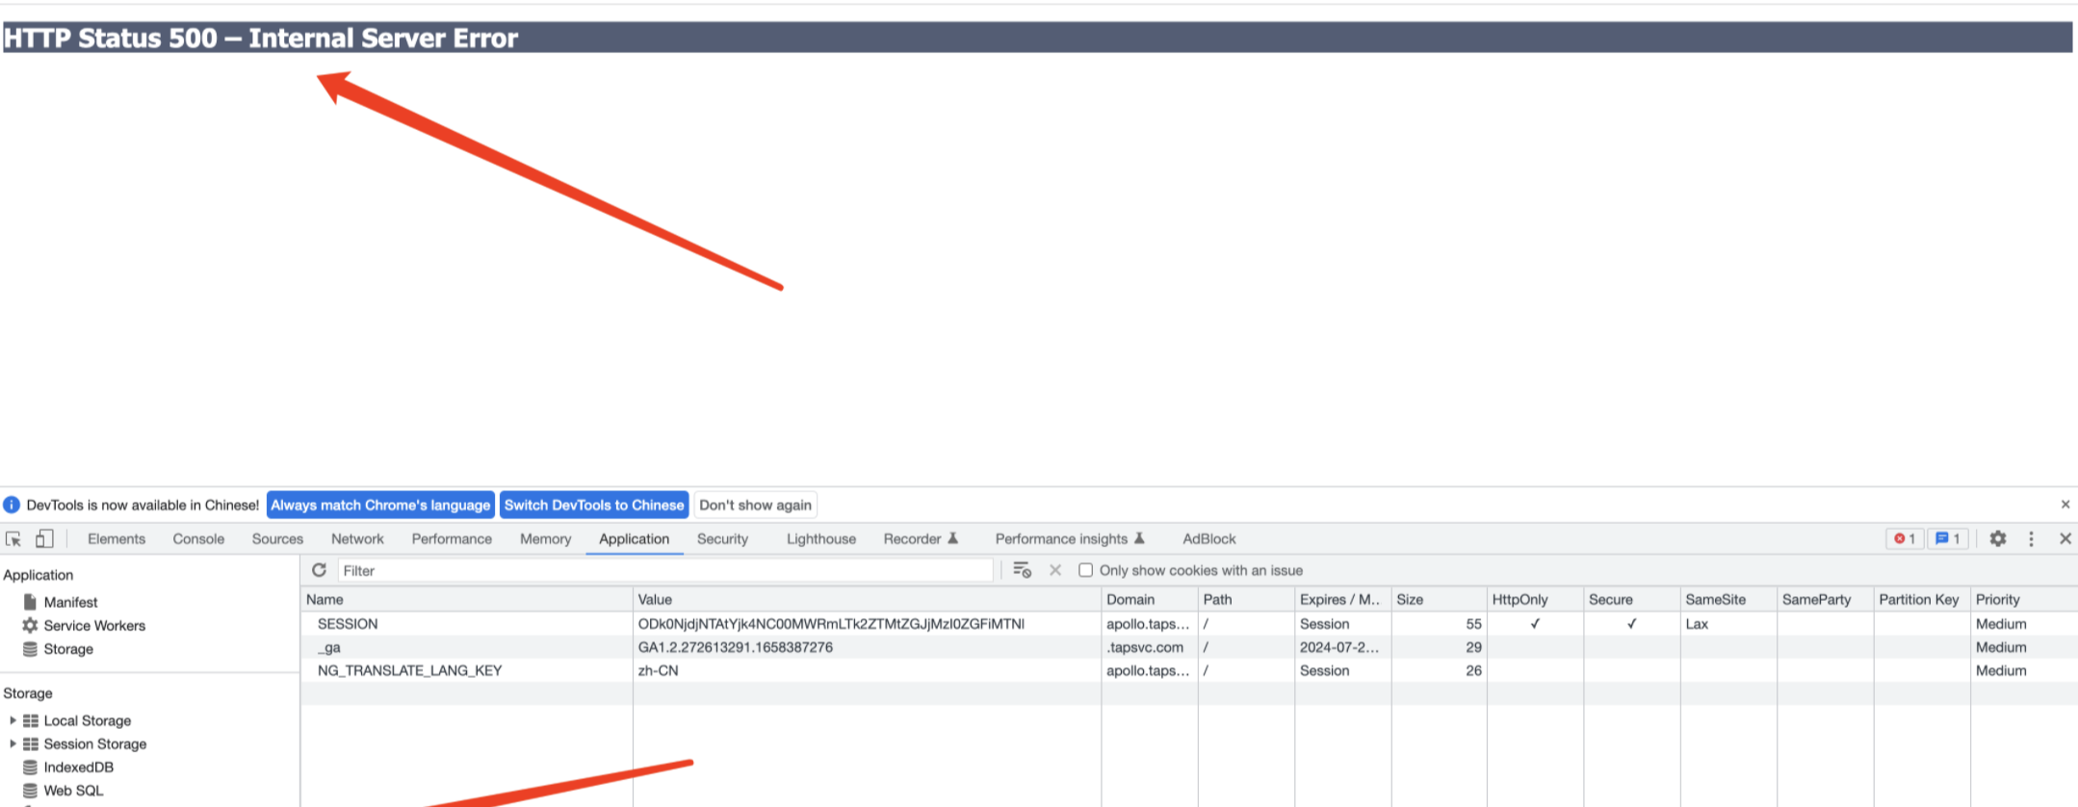
Task: Sort cookies by Domain column
Action: coord(1150,599)
